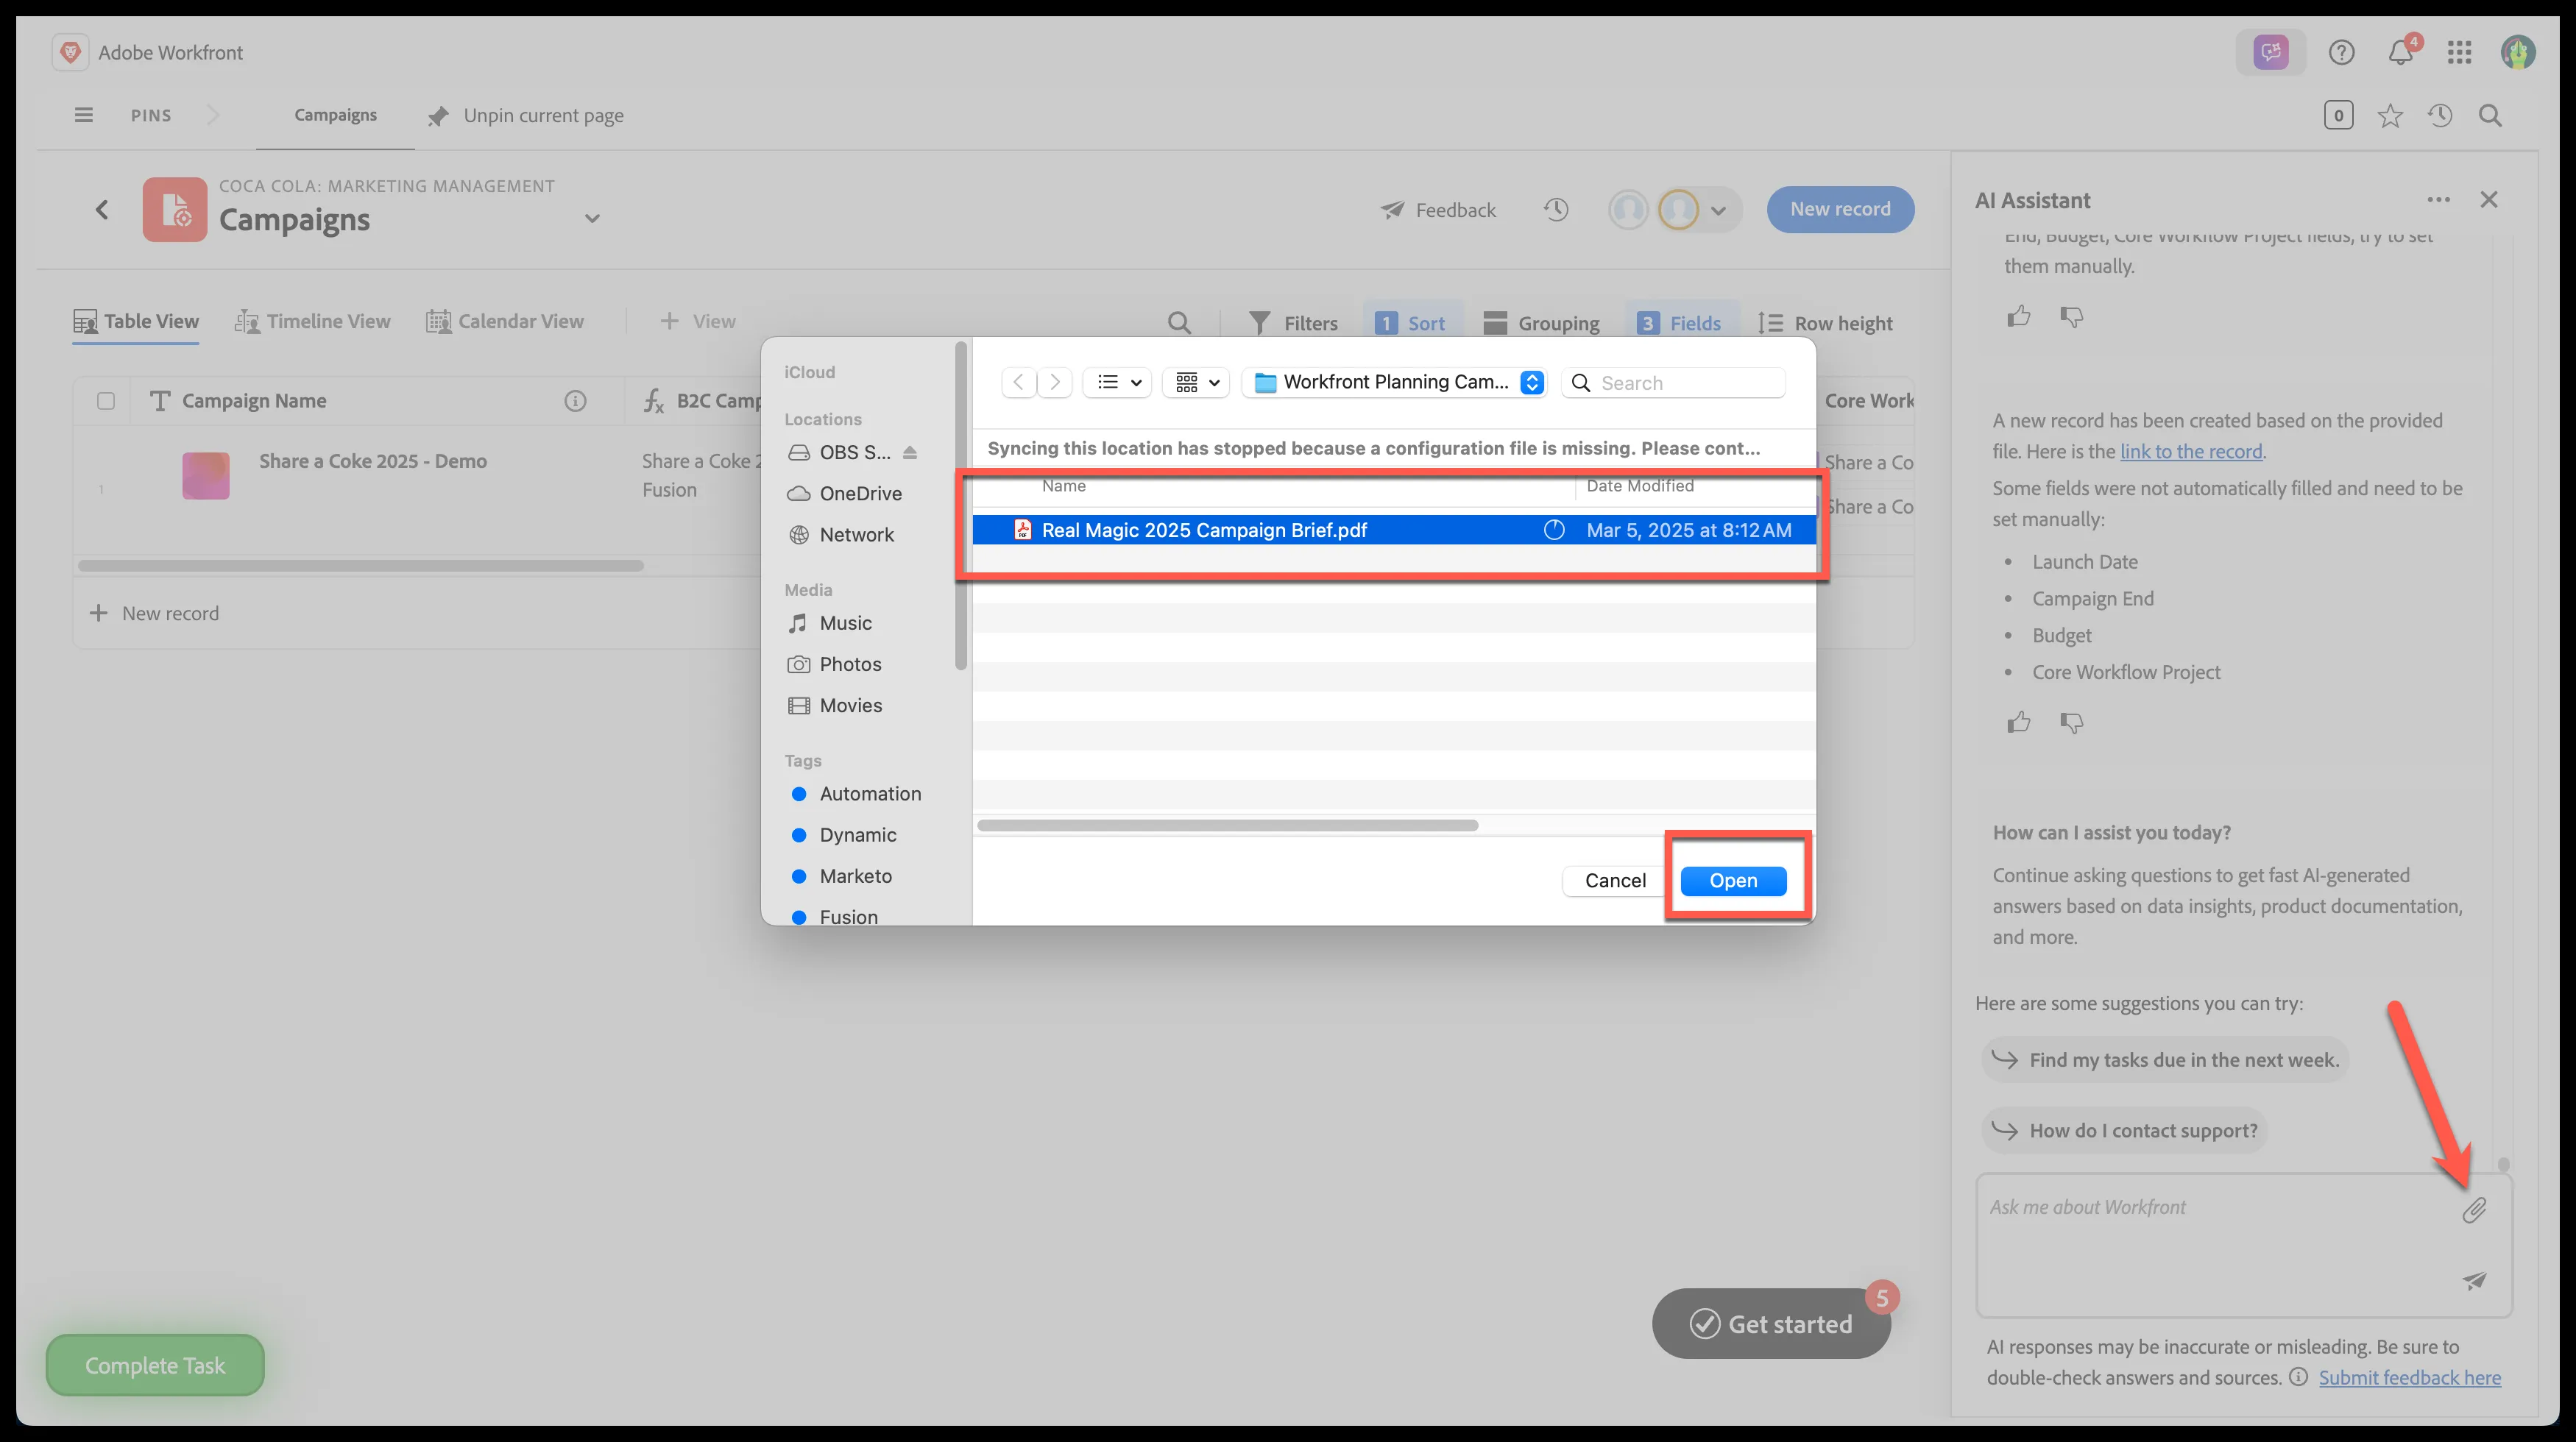Open Fields options
This screenshot has height=1442, width=2576.
[1680, 323]
